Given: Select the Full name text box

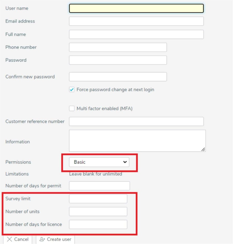Looking at the screenshot, I should click(x=136, y=34).
